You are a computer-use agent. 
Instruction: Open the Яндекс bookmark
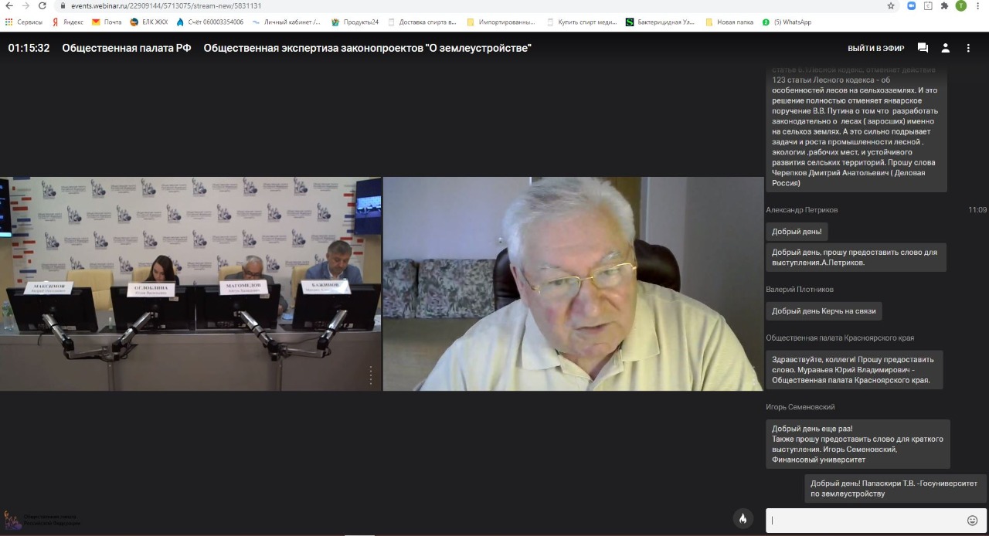point(68,22)
